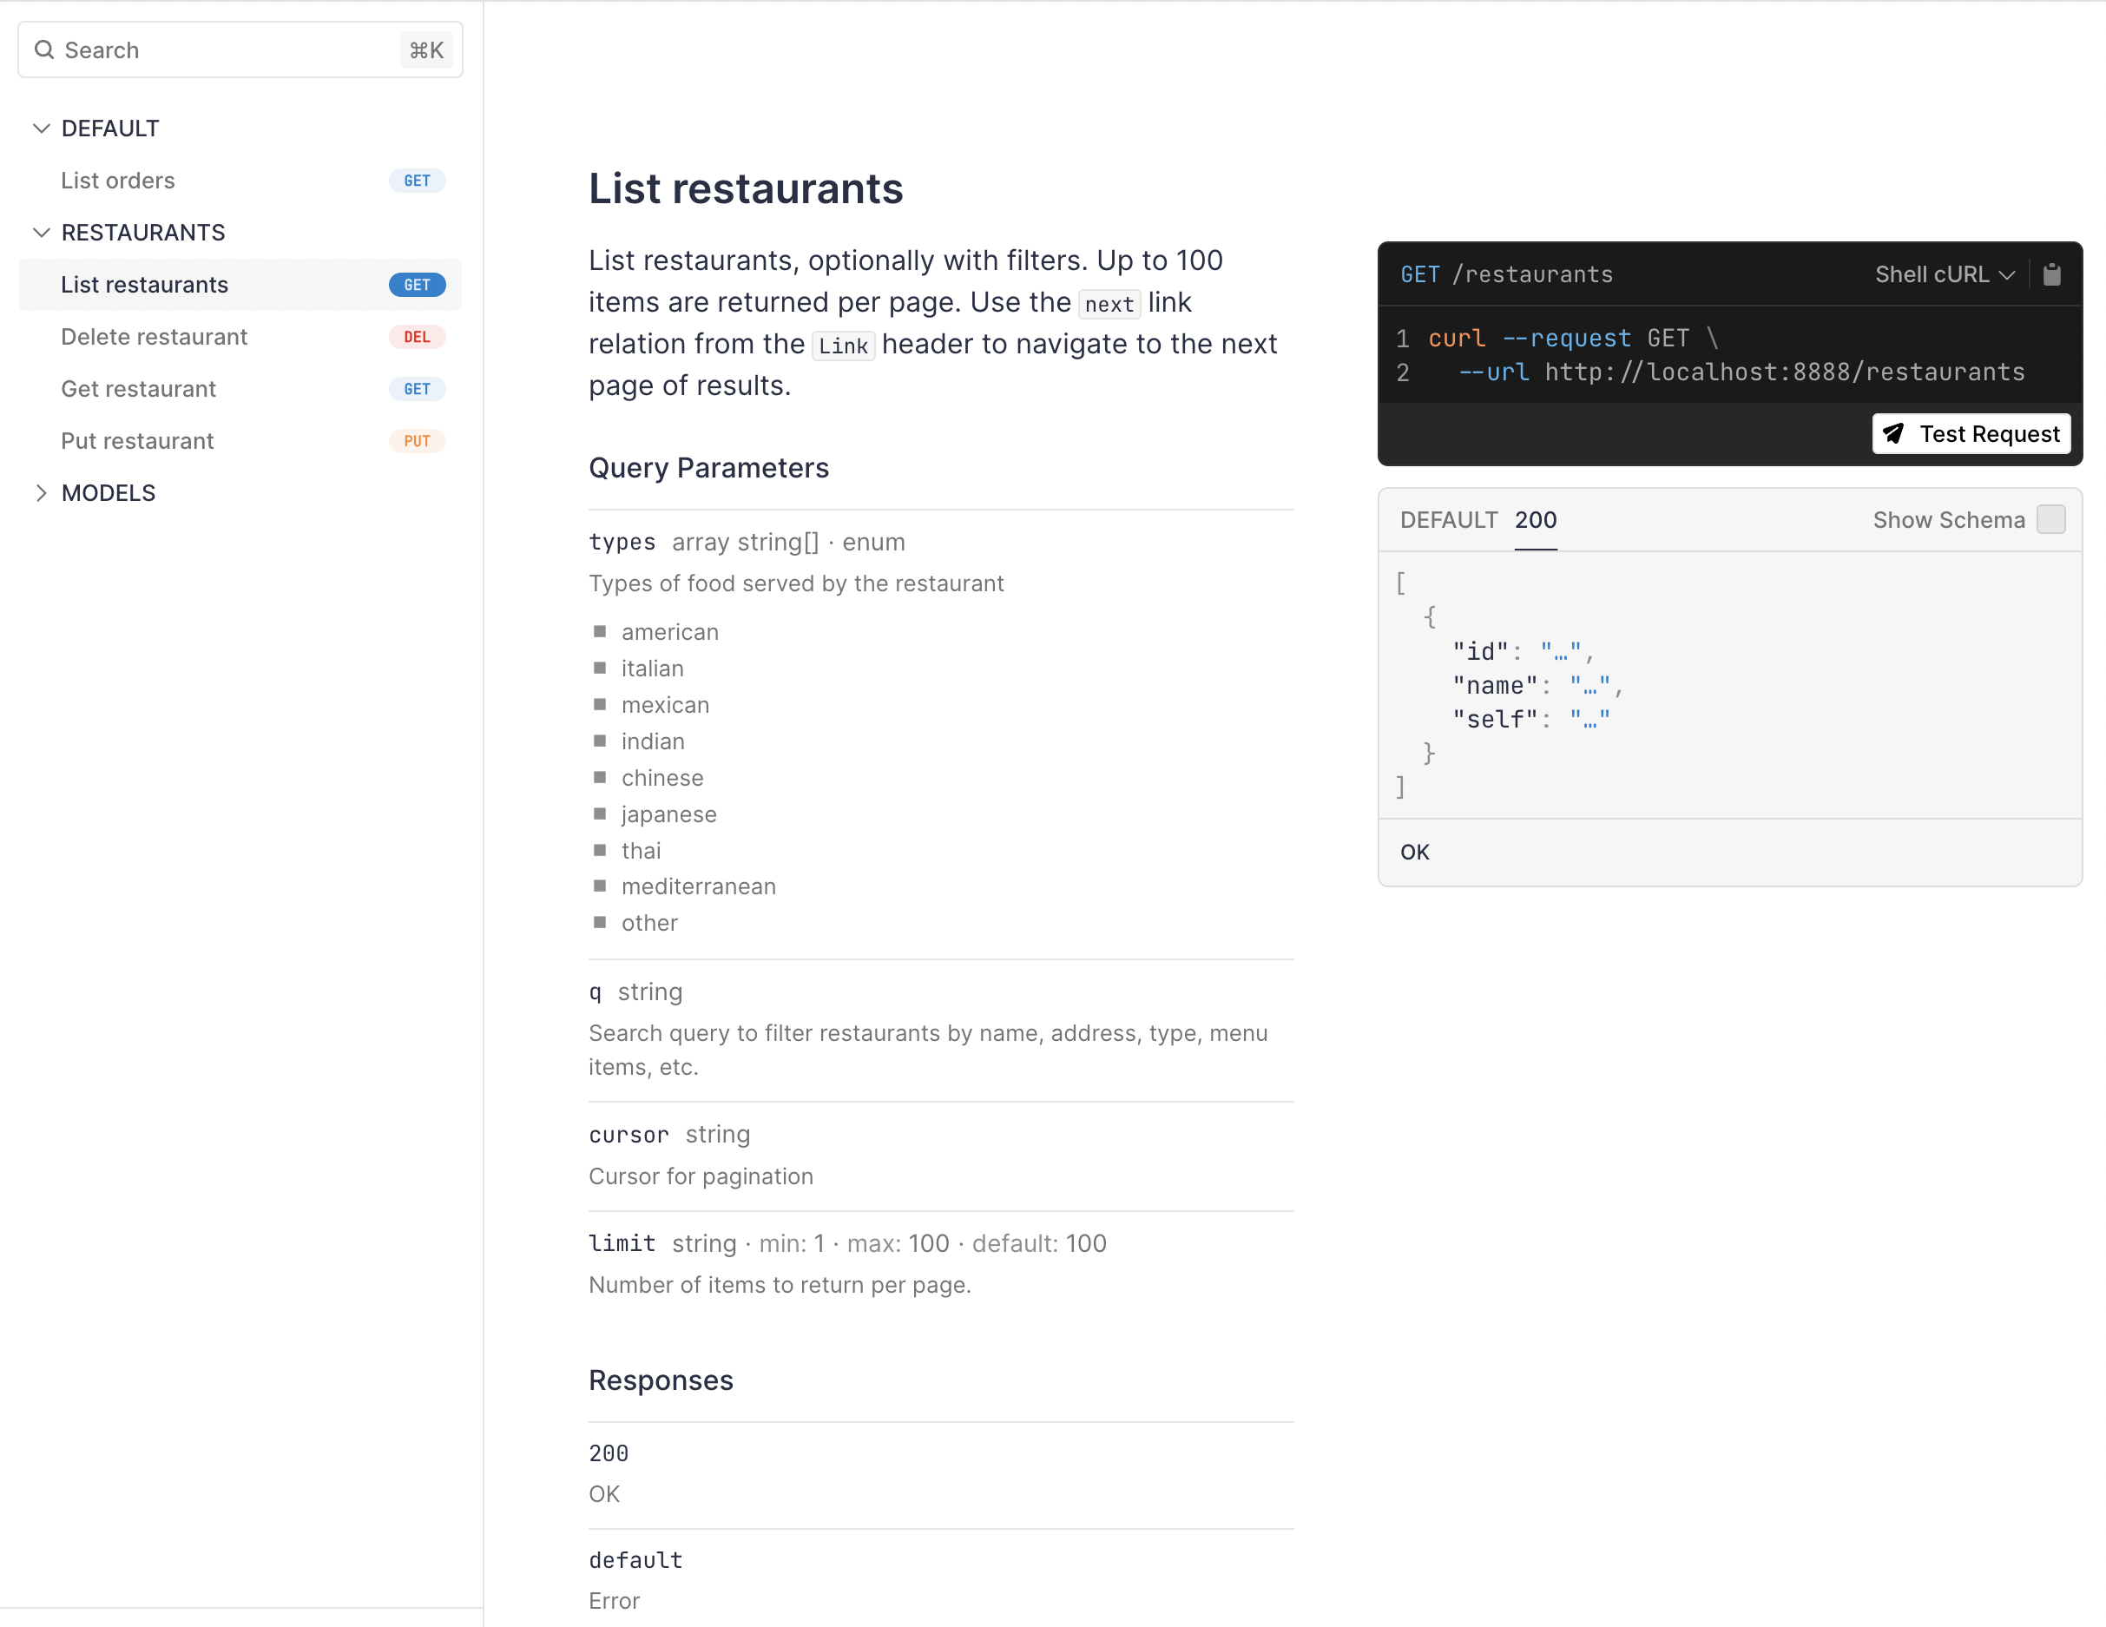The height and width of the screenshot is (1627, 2106).
Task: Click the GET badge beside Get restaurant
Action: [417, 389]
